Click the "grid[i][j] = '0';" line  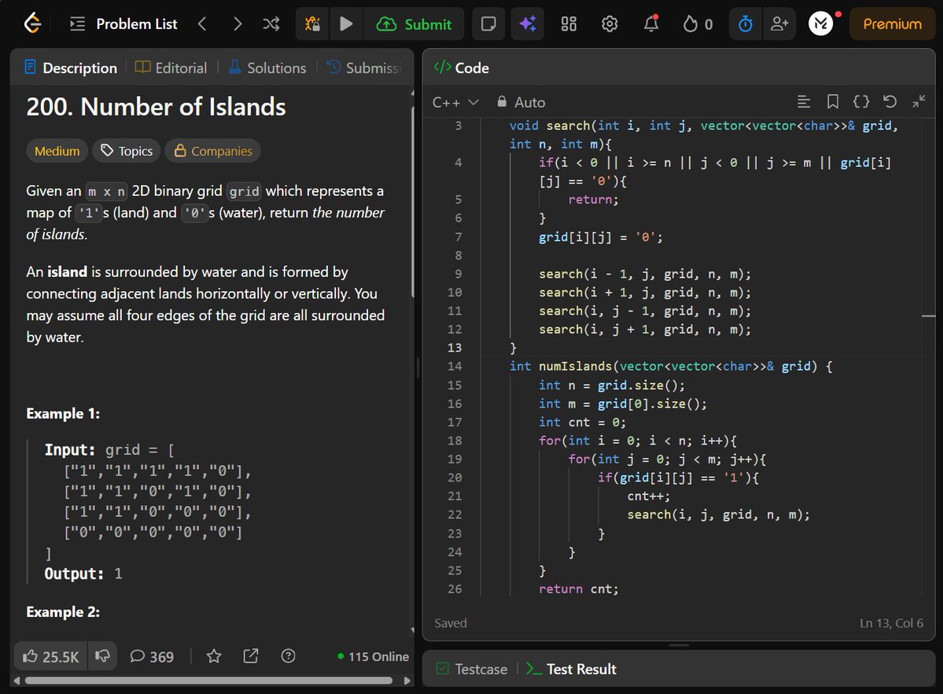point(601,237)
